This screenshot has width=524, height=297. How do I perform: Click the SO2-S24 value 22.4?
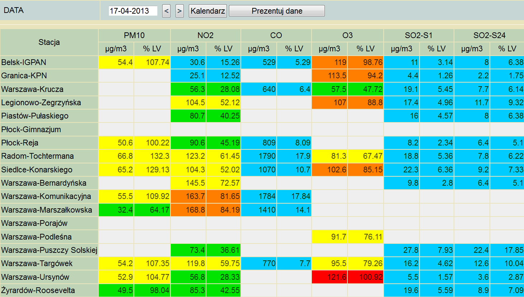[472, 250]
